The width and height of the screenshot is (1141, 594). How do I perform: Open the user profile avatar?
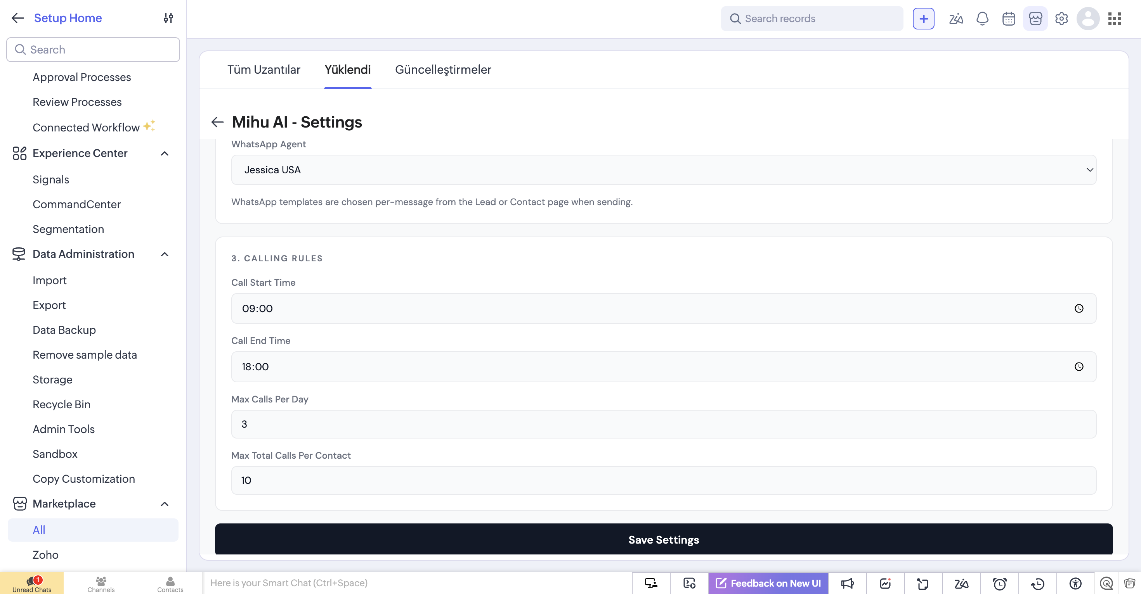pyautogui.click(x=1088, y=19)
